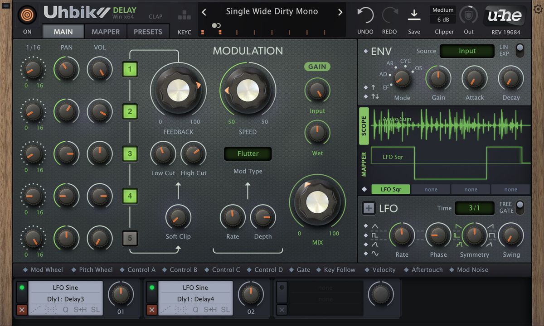544x326 pixels.
Task: Open the KEYC tab
Action: (x=185, y=32)
